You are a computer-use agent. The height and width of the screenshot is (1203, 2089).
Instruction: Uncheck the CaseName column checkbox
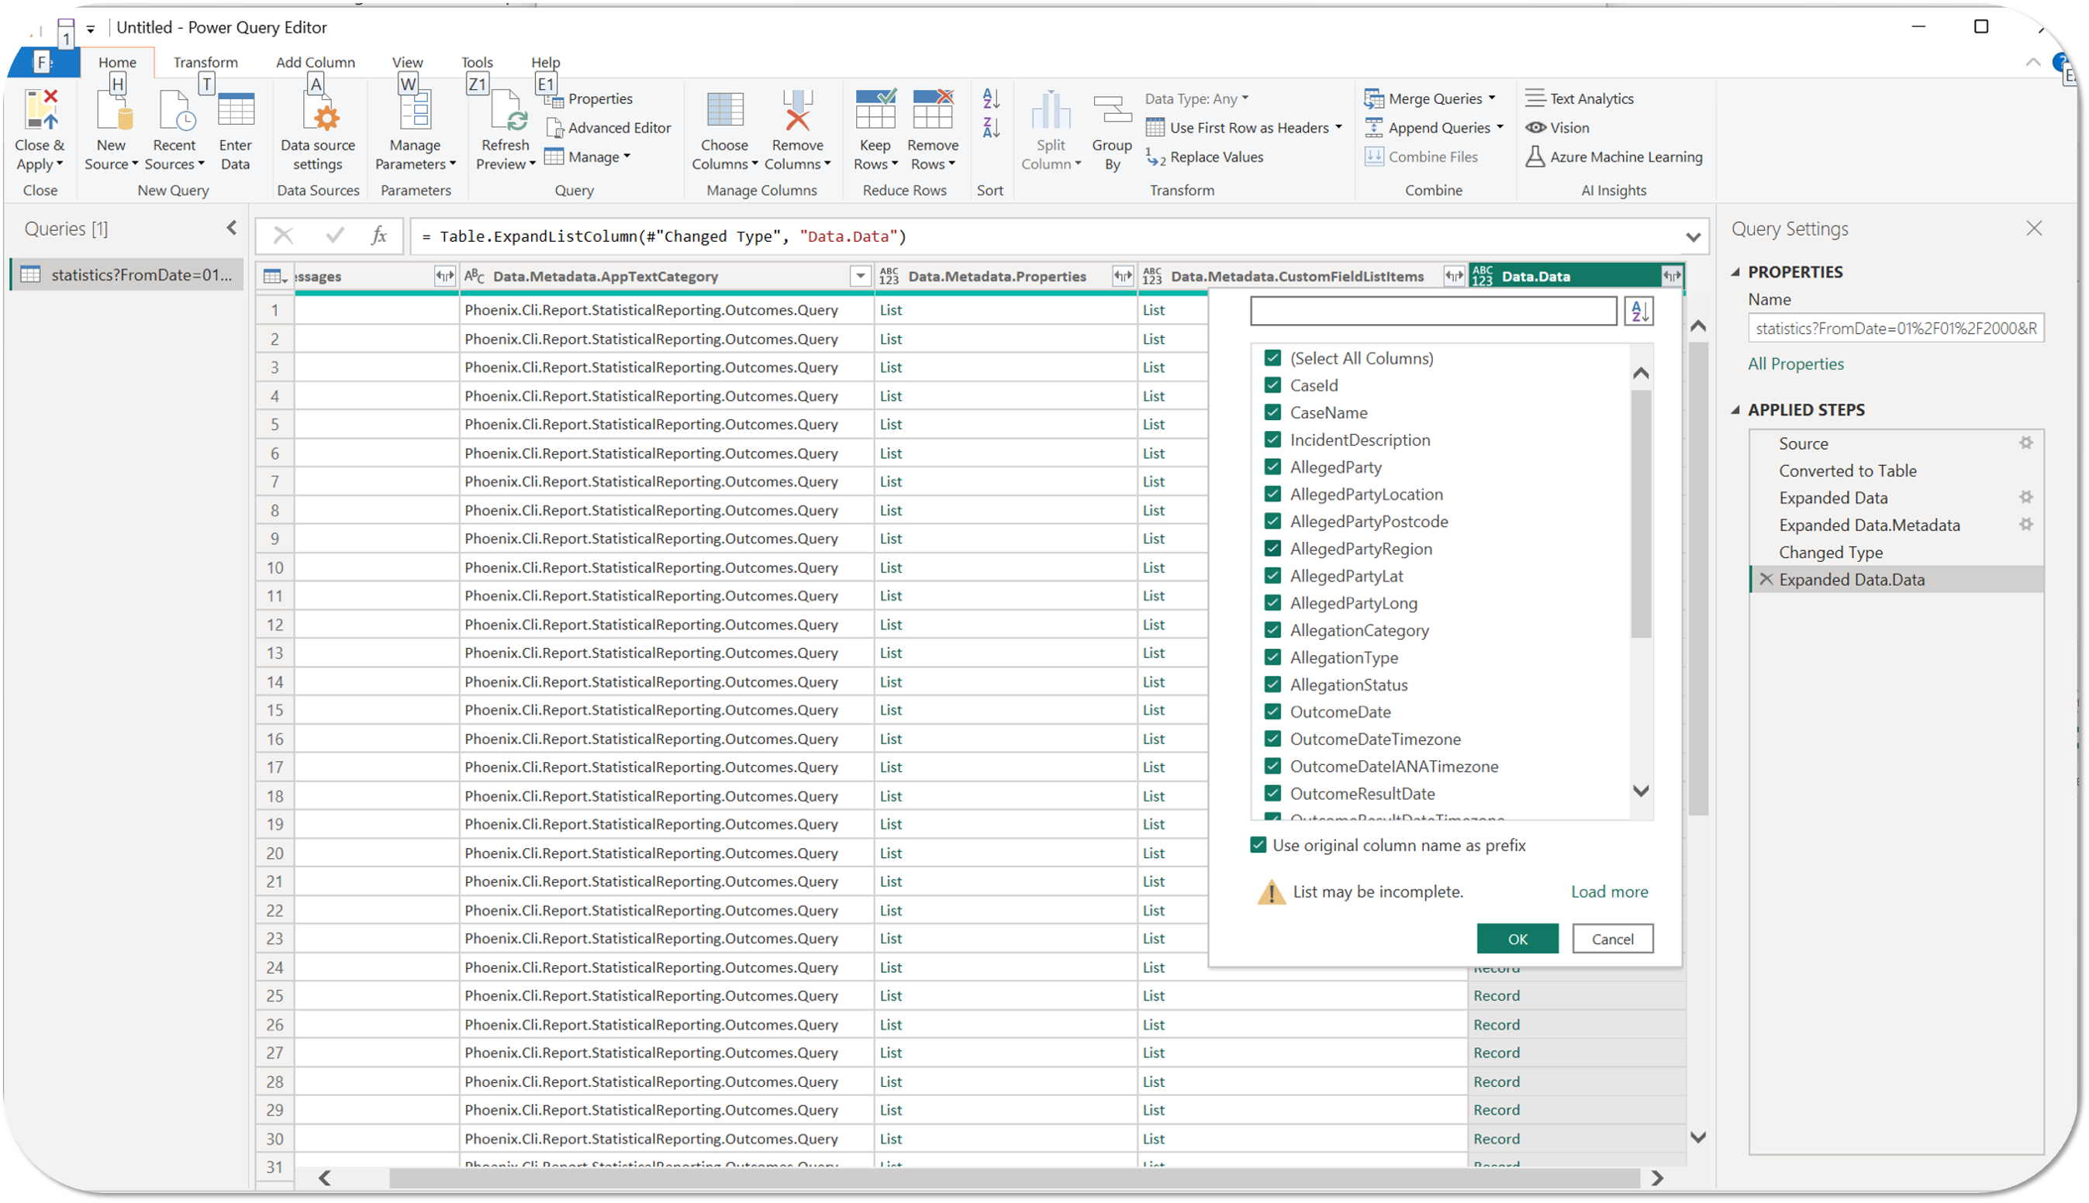pos(1272,412)
